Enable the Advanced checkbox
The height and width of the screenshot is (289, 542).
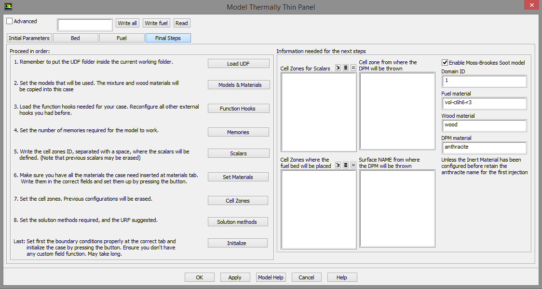[10, 21]
